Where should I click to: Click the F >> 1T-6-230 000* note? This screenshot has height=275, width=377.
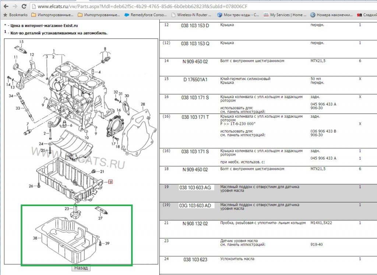pyautogui.click(x=238, y=124)
